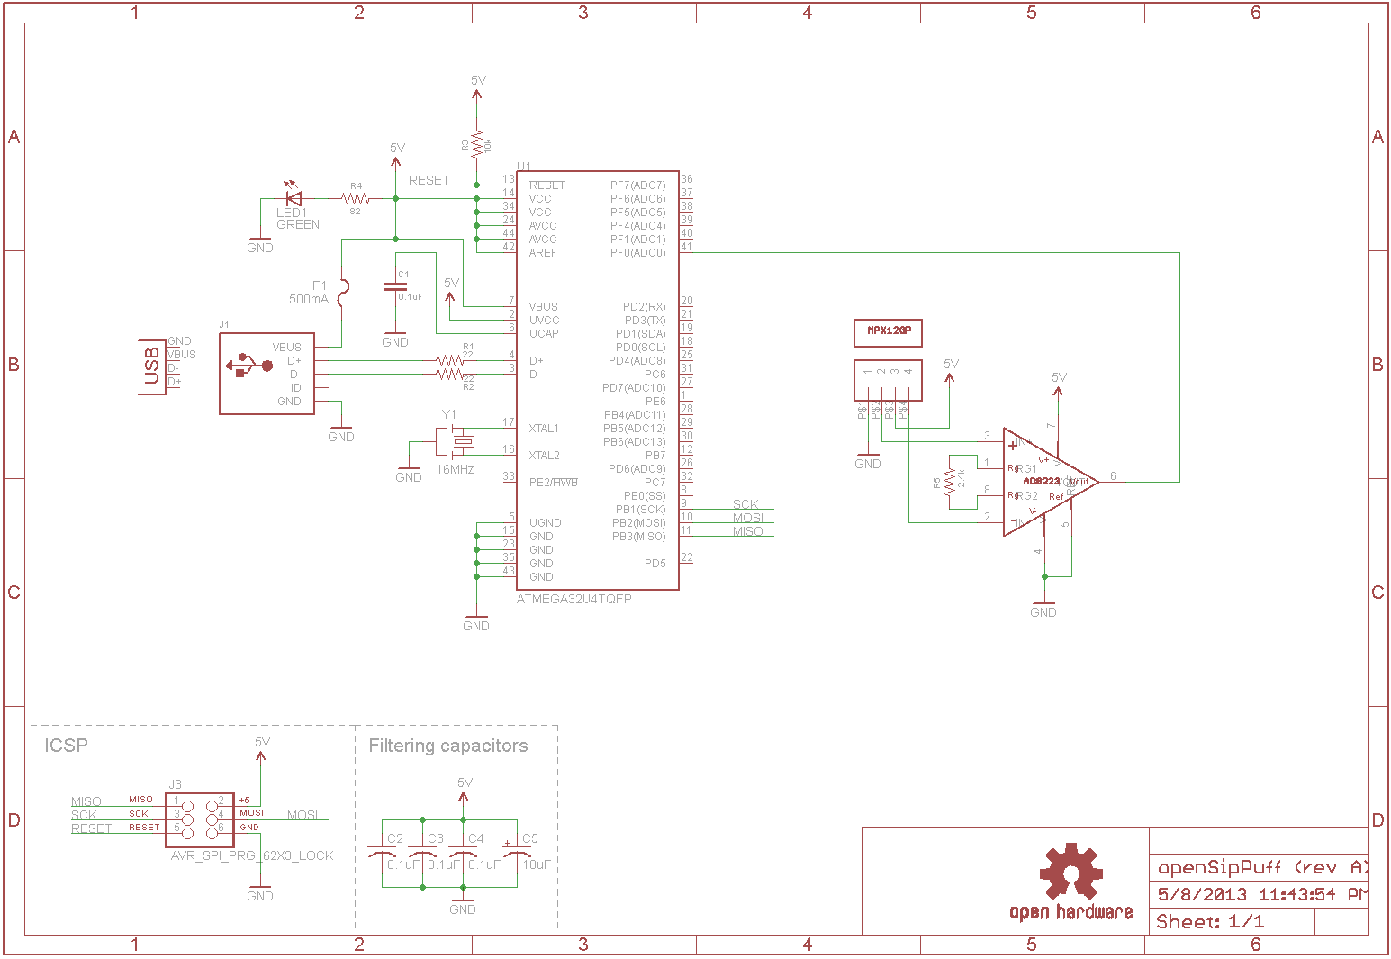Click the ATMEGA32U4TQFP part name
The image size is (1391, 959).
[574, 599]
